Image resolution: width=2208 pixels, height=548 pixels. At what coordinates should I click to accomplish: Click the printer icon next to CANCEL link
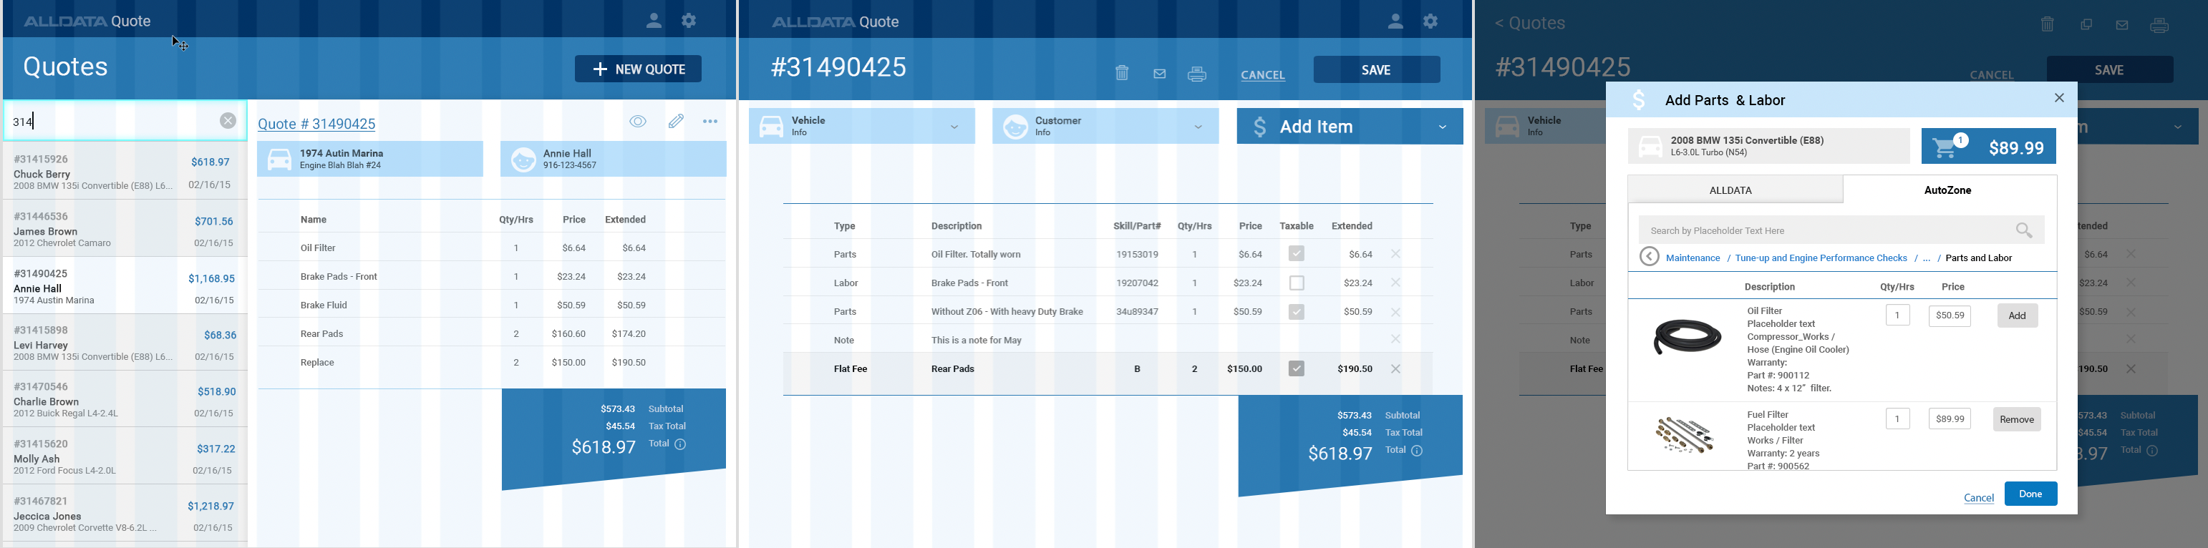click(1197, 74)
